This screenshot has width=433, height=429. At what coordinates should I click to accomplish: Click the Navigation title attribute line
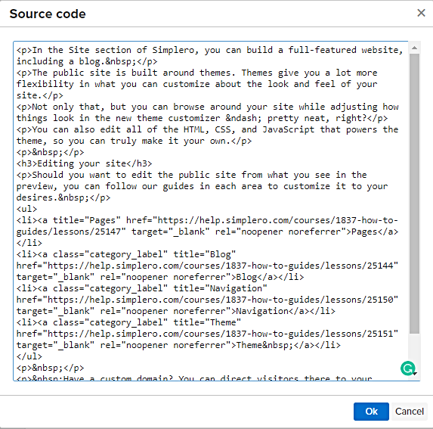click(x=142, y=288)
